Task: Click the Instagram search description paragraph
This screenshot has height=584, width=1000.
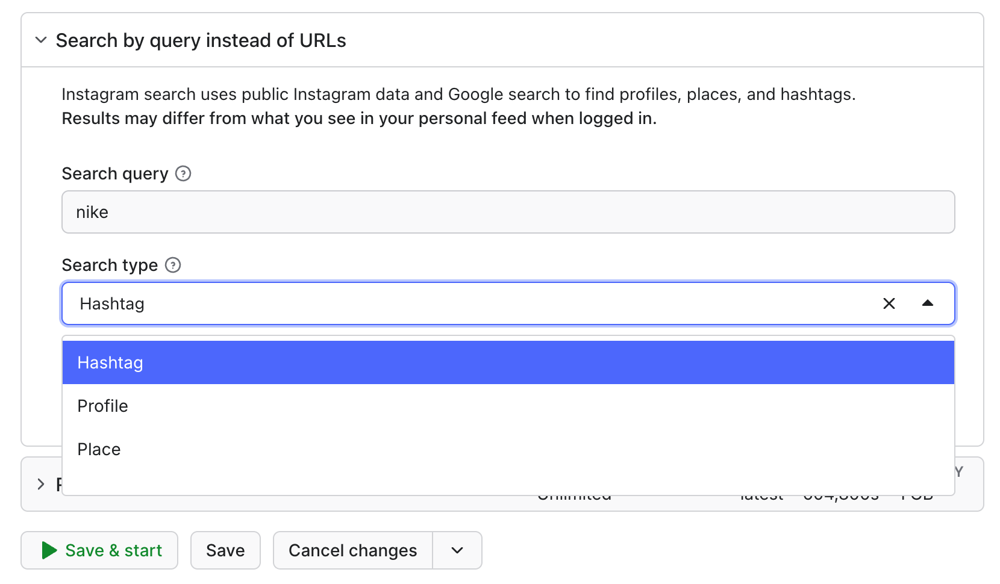Action: coord(458,106)
